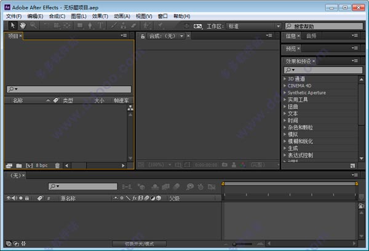Screen dimensions: 369x251
Task: Open the timeline graph editor icon
Action: click(x=212, y=187)
